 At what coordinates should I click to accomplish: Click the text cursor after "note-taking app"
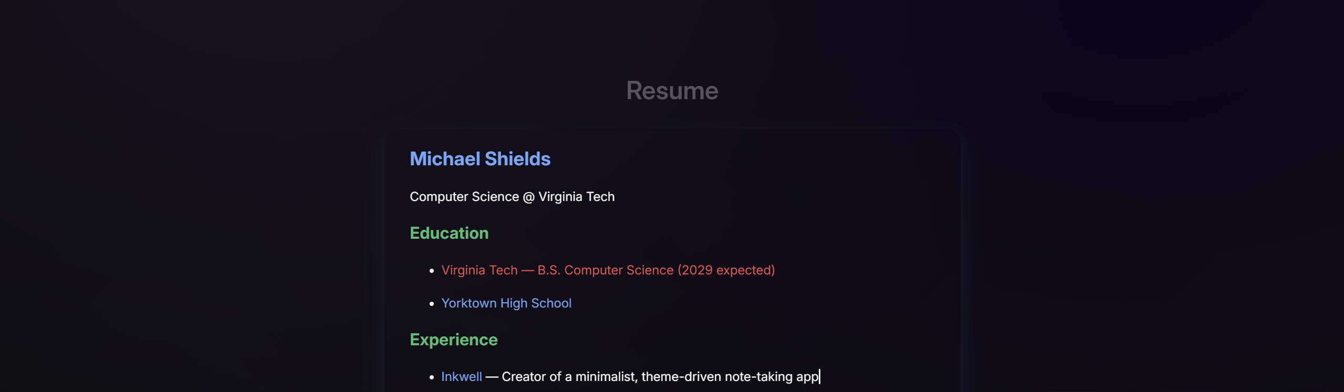(x=819, y=377)
